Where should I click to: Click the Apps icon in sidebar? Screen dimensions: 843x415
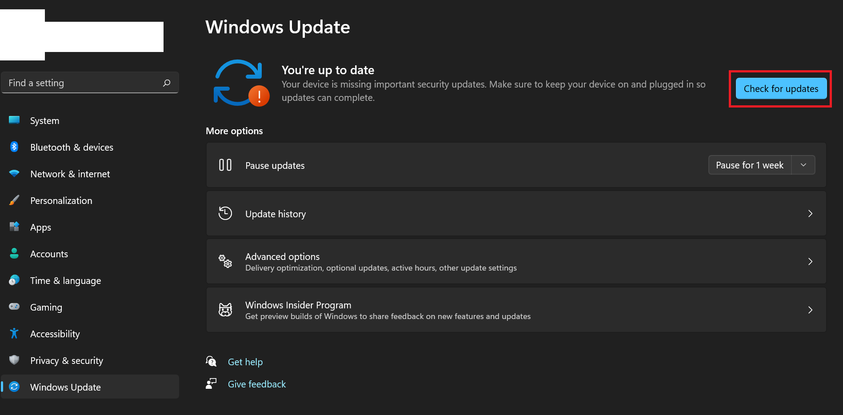pyautogui.click(x=14, y=227)
